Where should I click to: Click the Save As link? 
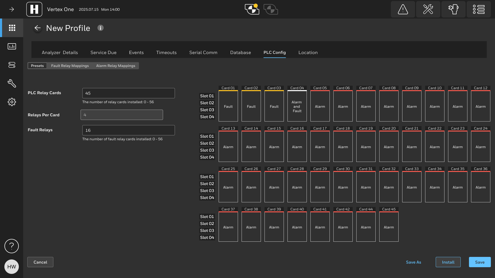coord(414,262)
